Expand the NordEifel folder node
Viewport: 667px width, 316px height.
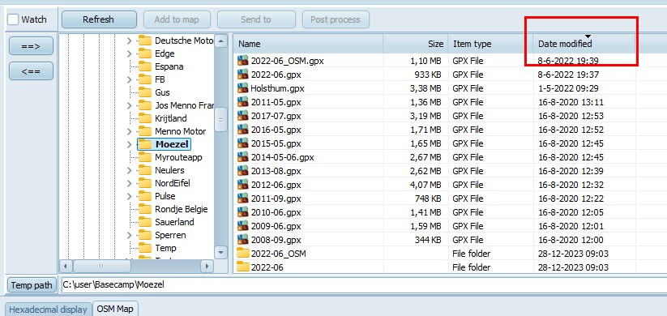click(130, 183)
